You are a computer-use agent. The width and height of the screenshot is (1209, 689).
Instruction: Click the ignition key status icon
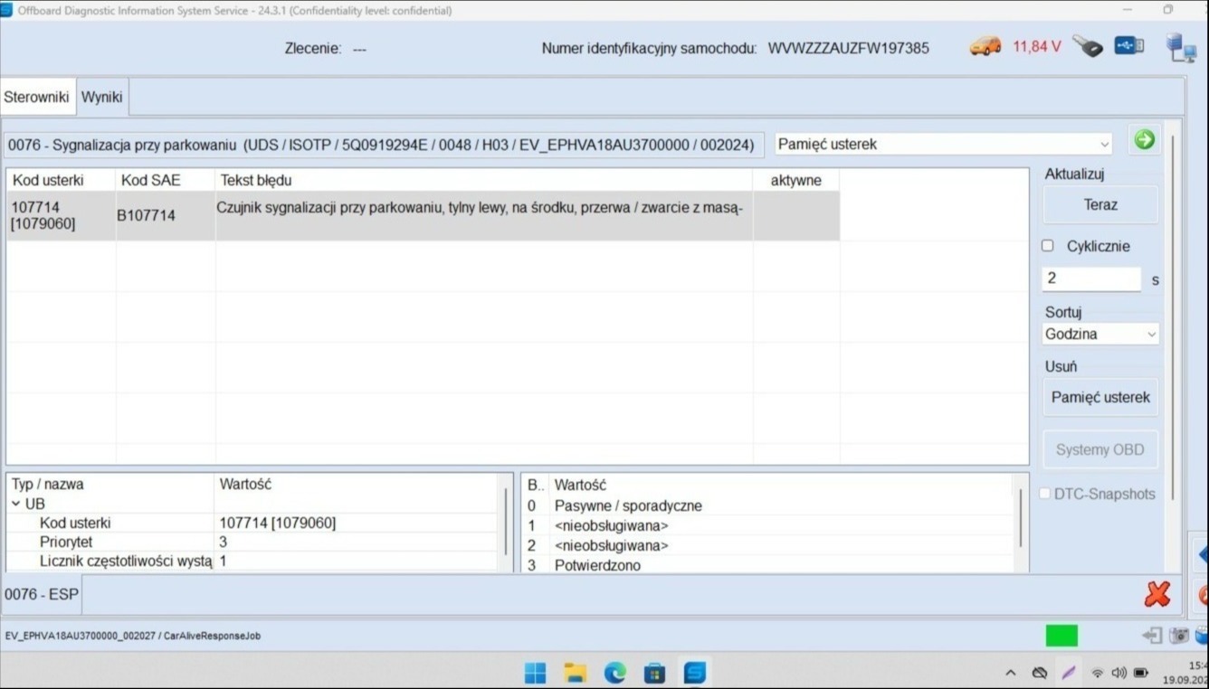coord(1087,43)
